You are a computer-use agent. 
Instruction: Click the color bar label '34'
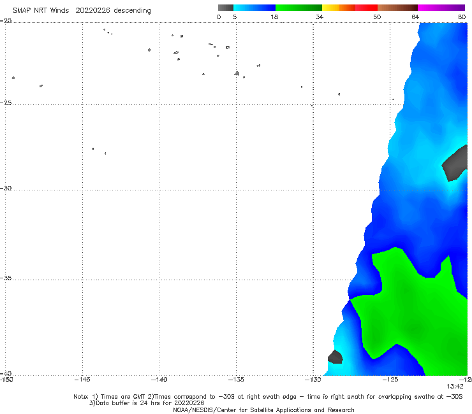click(320, 17)
